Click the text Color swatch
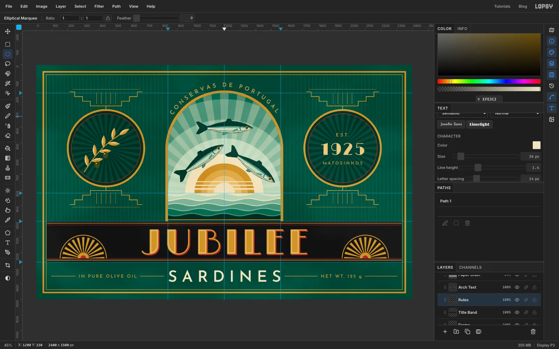The image size is (559, 349). (536, 145)
